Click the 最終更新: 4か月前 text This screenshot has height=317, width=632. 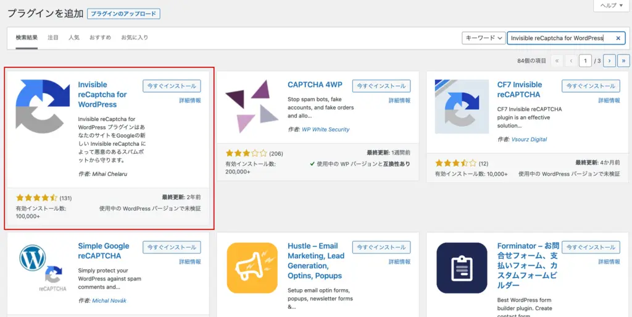pos(597,163)
